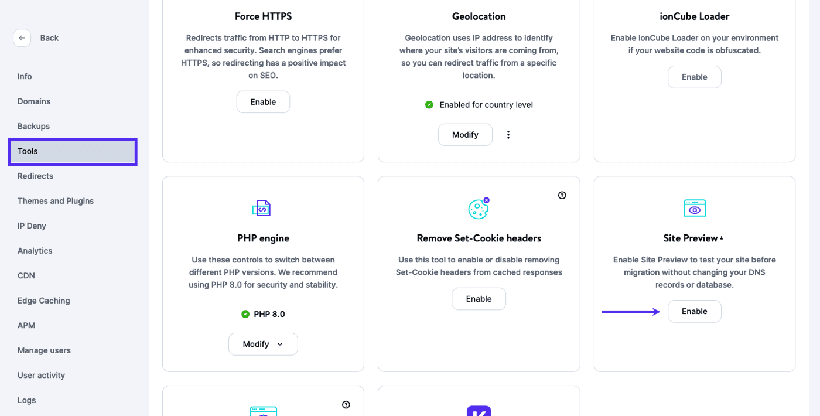Click the Remove Set-Cookie headers cookie icon

tap(479, 207)
